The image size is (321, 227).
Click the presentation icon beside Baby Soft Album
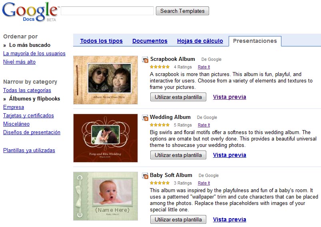pos(145,175)
